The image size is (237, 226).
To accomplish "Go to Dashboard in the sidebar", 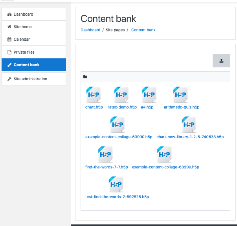I will coord(34,14).
